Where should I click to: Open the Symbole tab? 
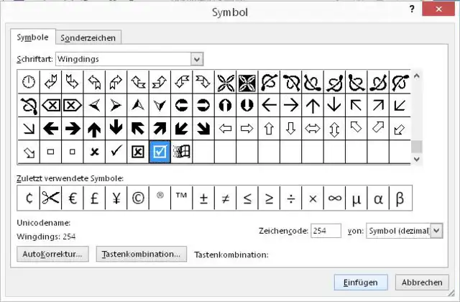(33, 37)
